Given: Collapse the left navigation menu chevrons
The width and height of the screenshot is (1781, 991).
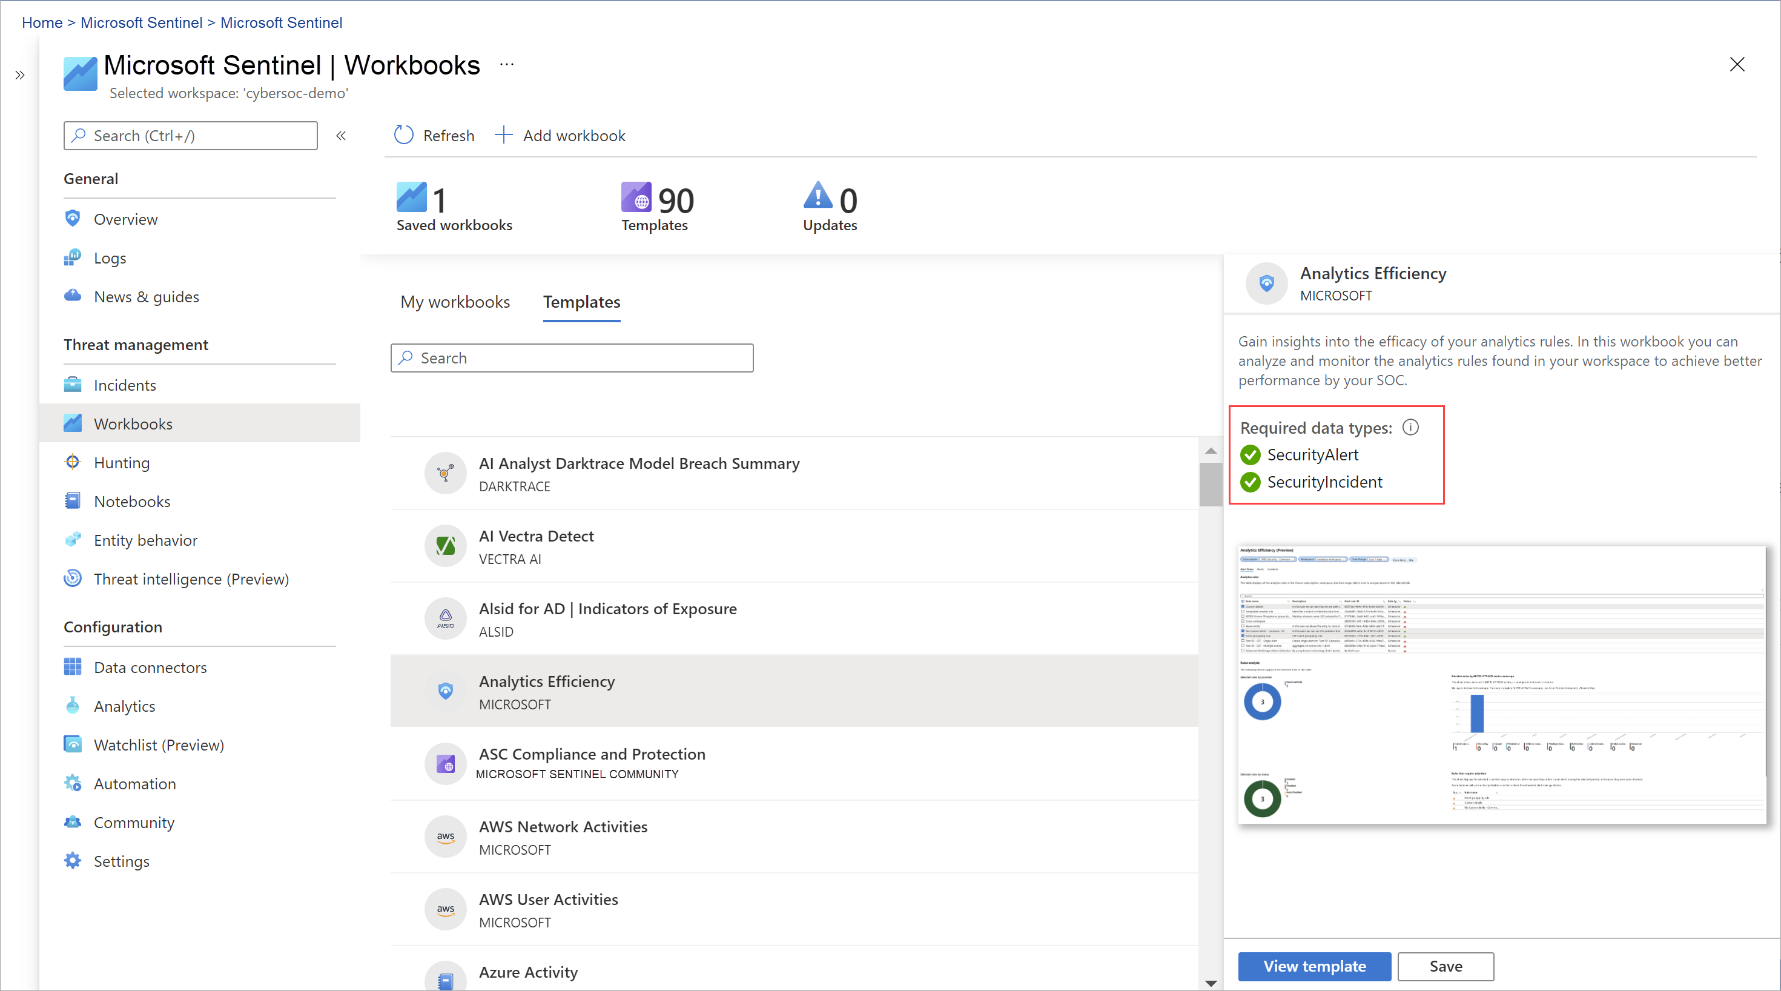Looking at the screenshot, I should click(341, 136).
